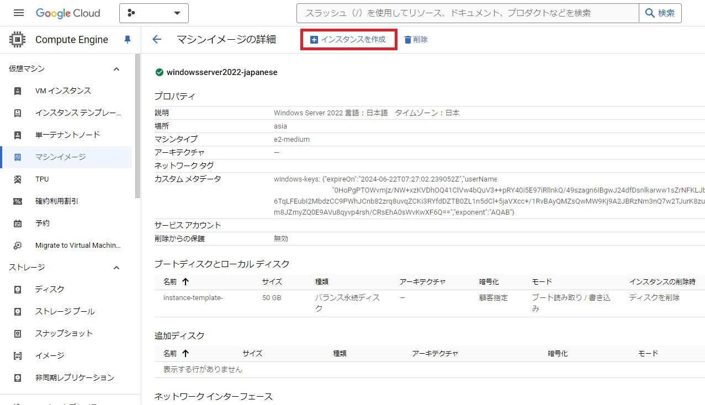This screenshot has width=705, height=405.
Task: Open the project selector dropdown
Action: click(x=154, y=13)
